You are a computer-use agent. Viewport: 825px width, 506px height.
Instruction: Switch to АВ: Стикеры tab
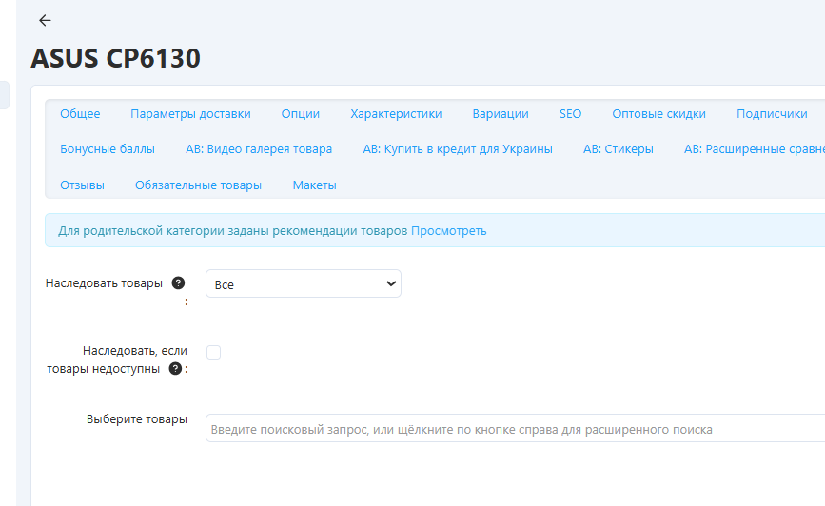click(x=619, y=149)
